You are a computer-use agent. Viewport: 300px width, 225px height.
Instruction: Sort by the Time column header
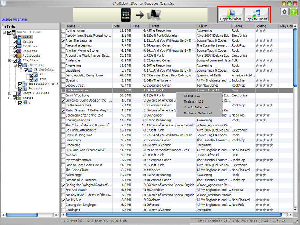click(140, 26)
